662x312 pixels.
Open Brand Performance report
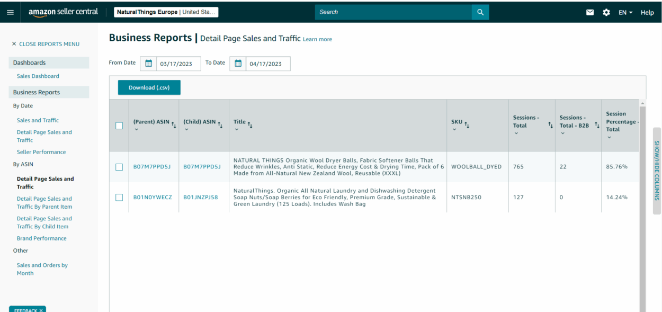pos(41,238)
